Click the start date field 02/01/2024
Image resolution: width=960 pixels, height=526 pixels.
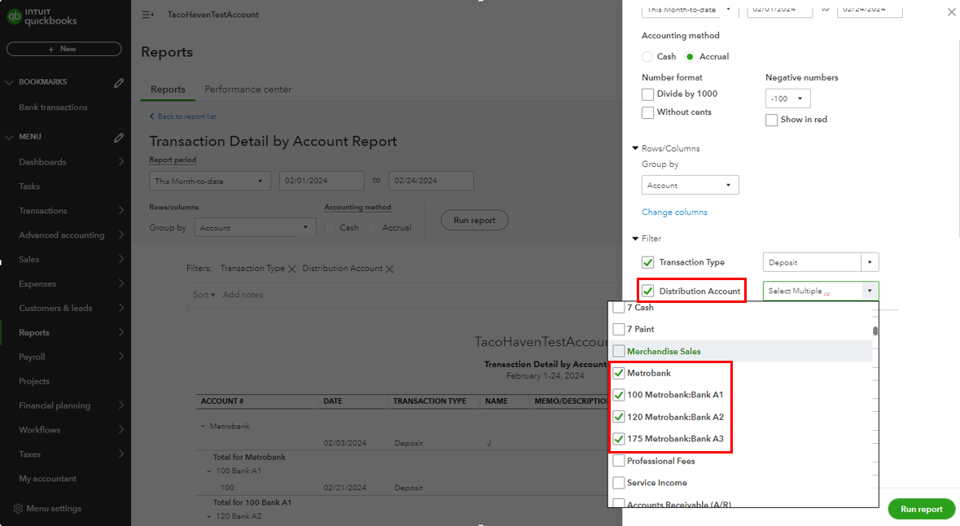coord(322,181)
